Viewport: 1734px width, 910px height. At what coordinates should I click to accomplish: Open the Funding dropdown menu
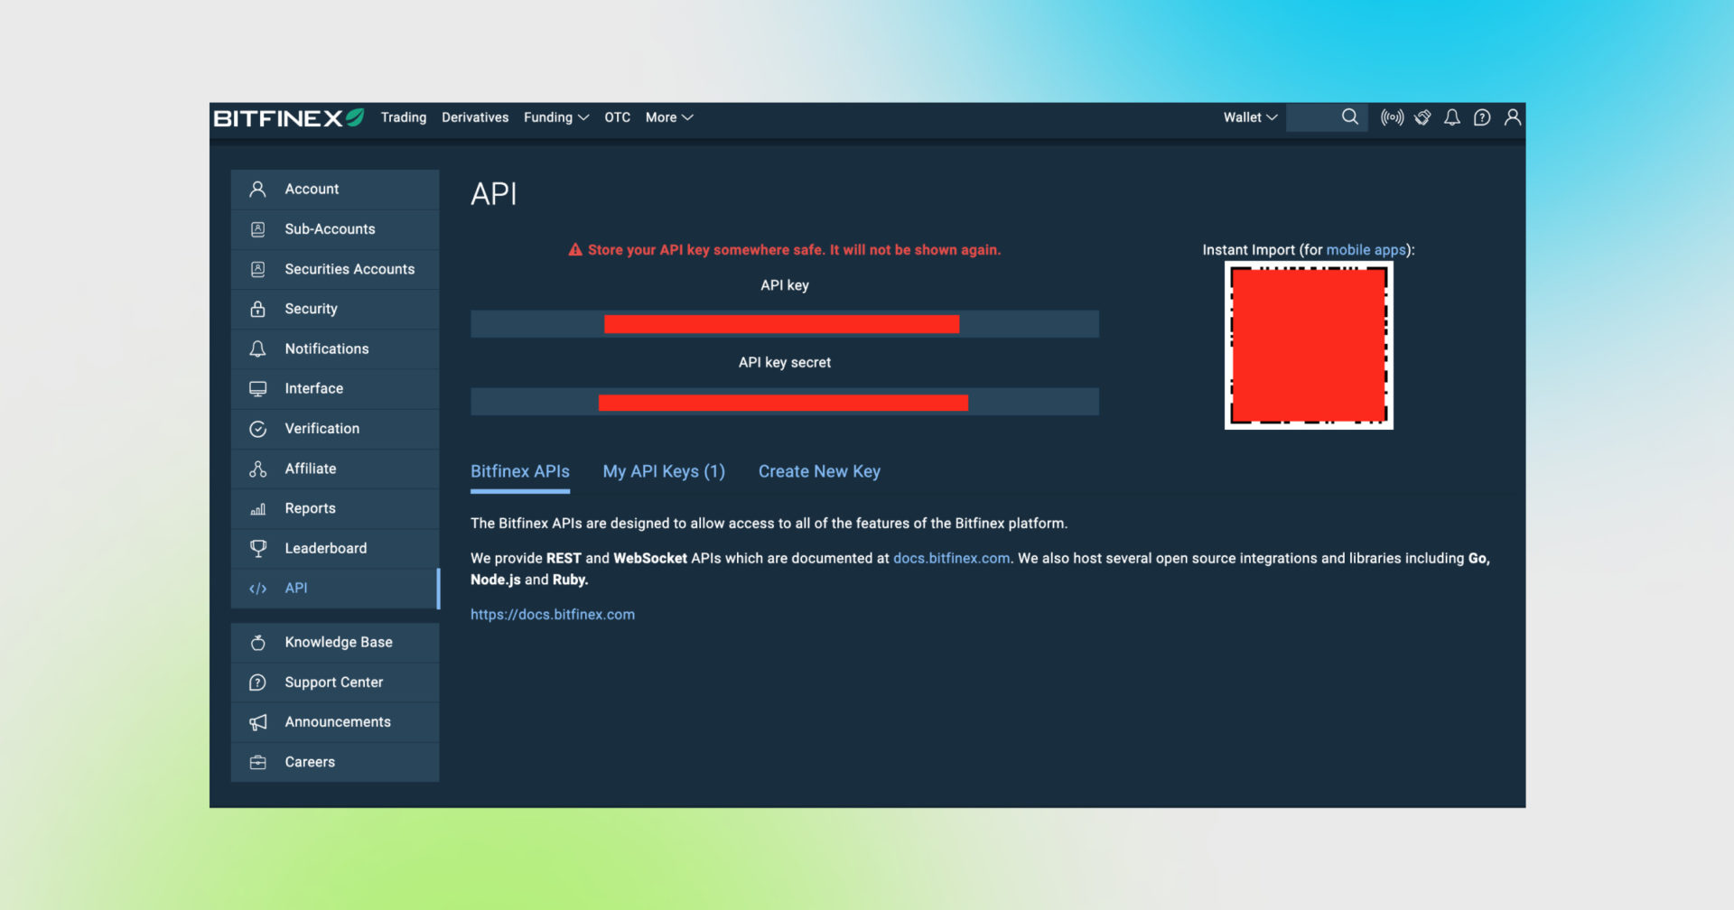coord(555,117)
